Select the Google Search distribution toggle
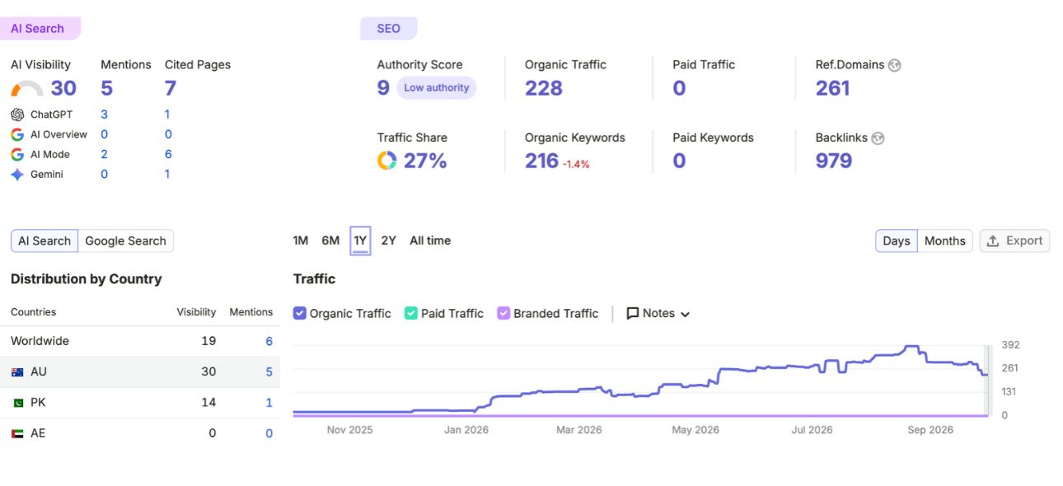 (x=126, y=241)
